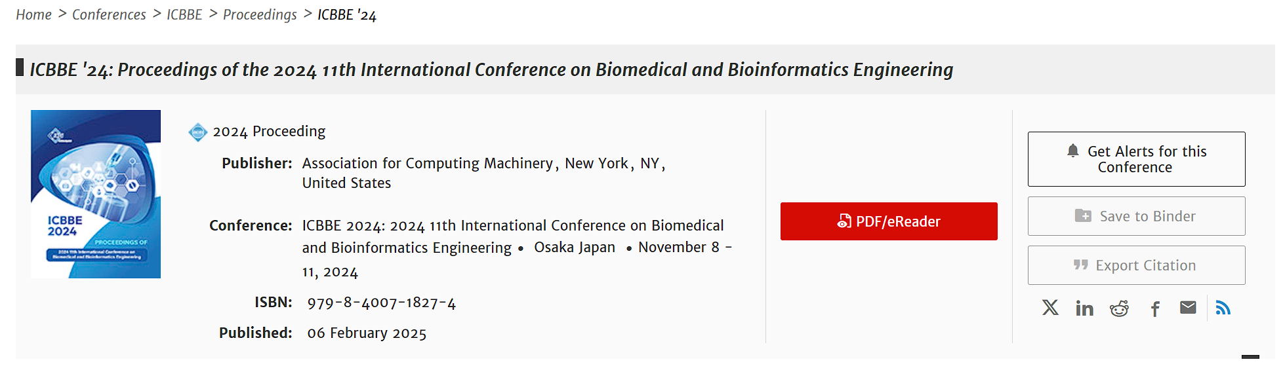Click the ICBBE '24 proceedings title
Image resolution: width=1283 pixels, height=389 pixels.
491,69
